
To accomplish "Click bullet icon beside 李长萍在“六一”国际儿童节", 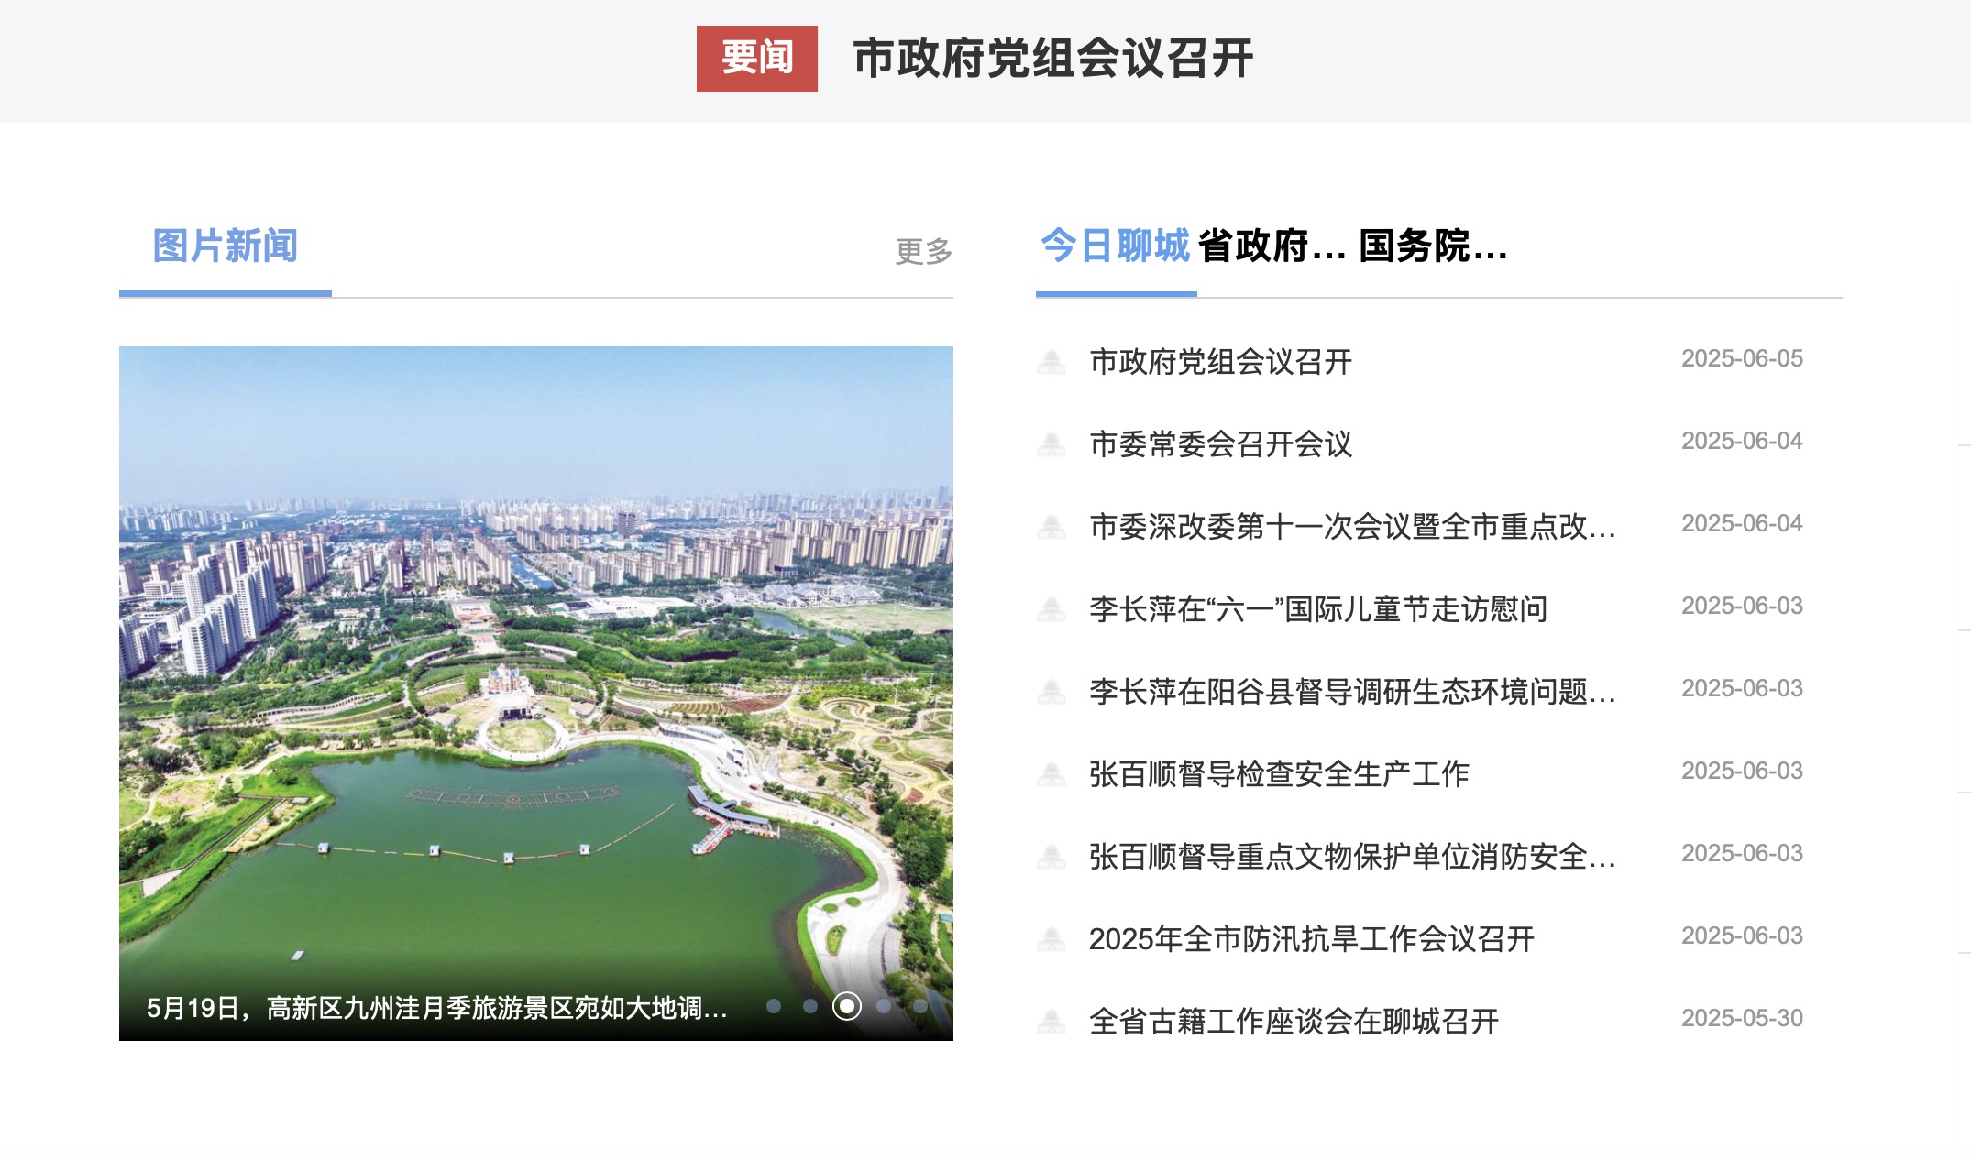I will pyautogui.click(x=1052, y=609).
